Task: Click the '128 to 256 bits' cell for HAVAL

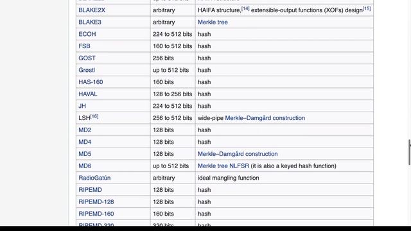Action: (x=173, y=94)
